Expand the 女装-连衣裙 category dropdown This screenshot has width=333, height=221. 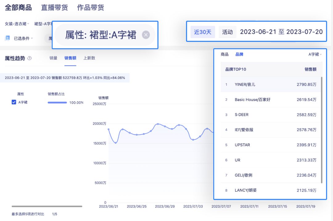pos(17,24)
